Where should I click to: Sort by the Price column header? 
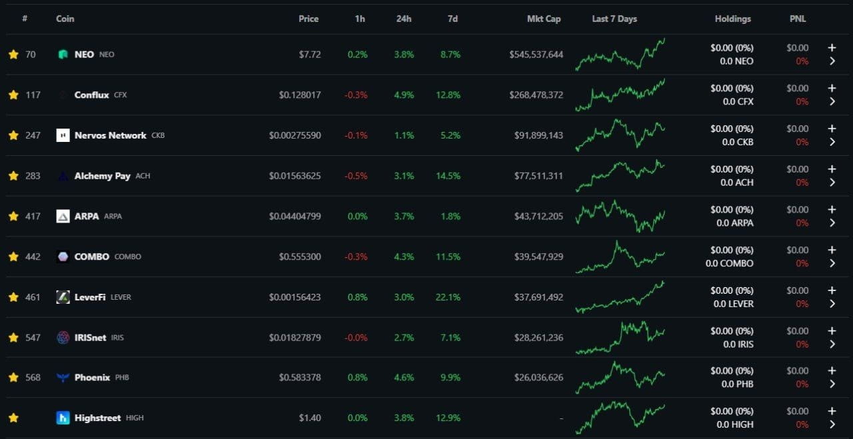[x=309, y=19]
